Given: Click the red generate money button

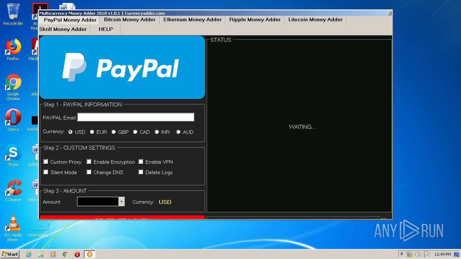Looking at the screenshot, I should click(x=122, y=217).
